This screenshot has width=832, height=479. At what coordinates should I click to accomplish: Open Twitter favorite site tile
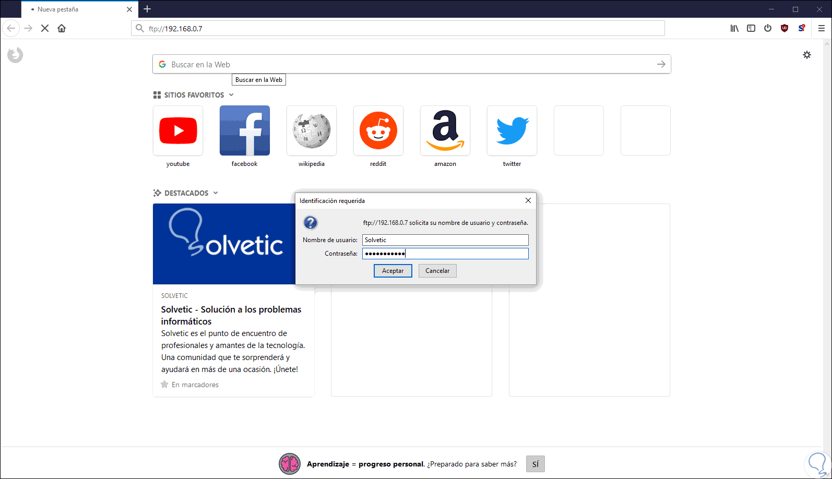point(512,130)
